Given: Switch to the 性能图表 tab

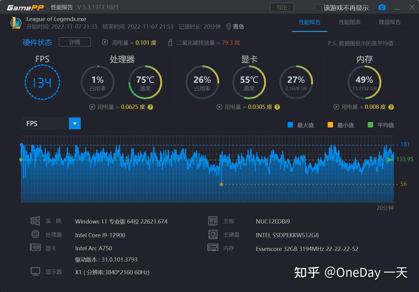Looking at the screenshot, I should pos(350,22).
